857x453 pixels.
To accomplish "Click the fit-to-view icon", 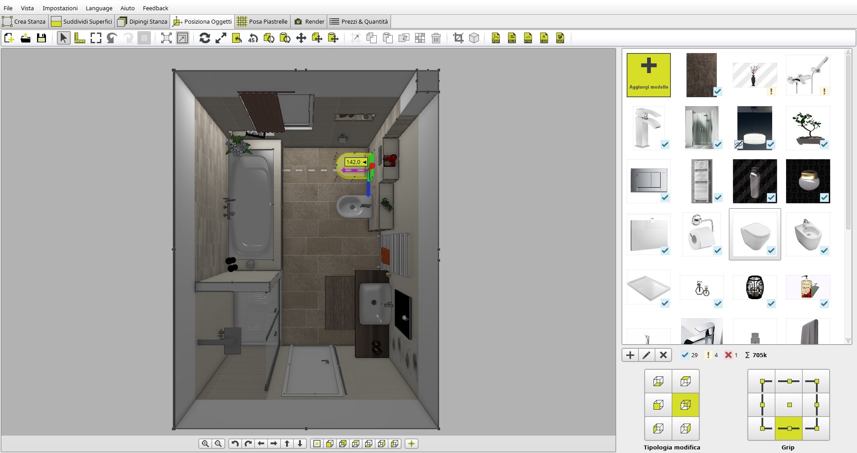I will (166, 38).
